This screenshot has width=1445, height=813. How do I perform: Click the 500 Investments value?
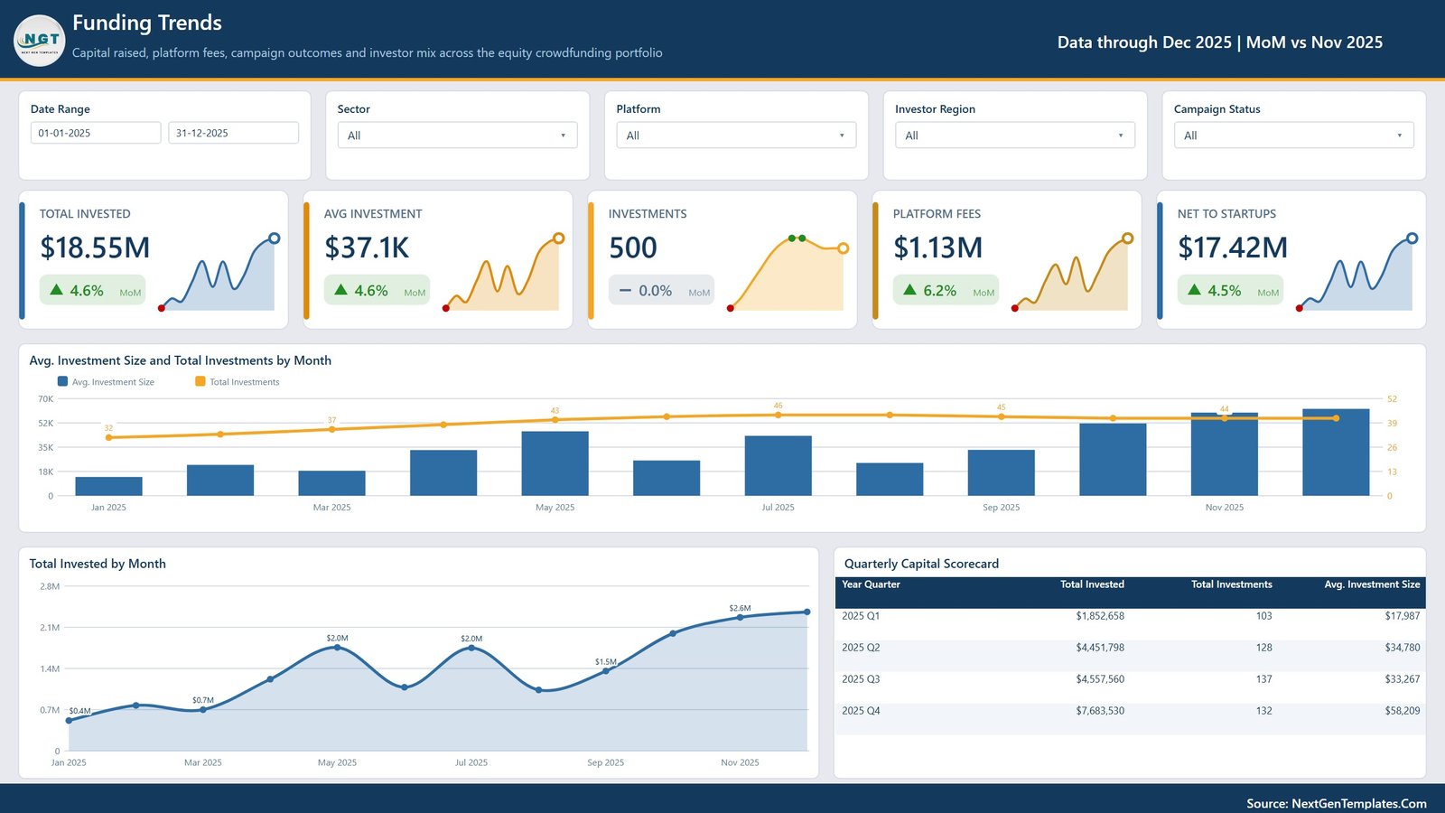pos(633,248)
